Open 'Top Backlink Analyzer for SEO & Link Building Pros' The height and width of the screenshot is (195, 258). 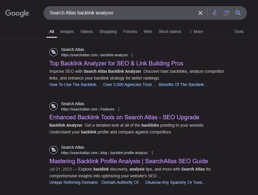click(x=116, y=63)
